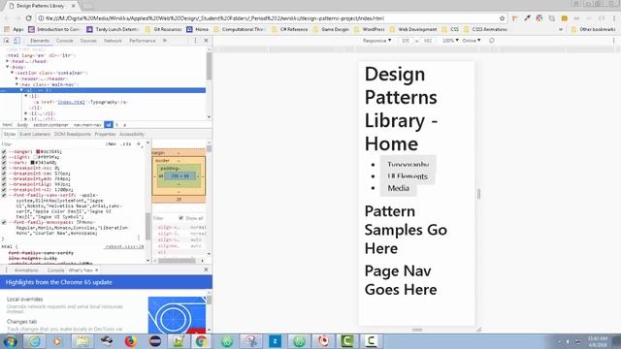621x349 pixels.
Task: Switch to the Network tab
Action: [113, 41]
